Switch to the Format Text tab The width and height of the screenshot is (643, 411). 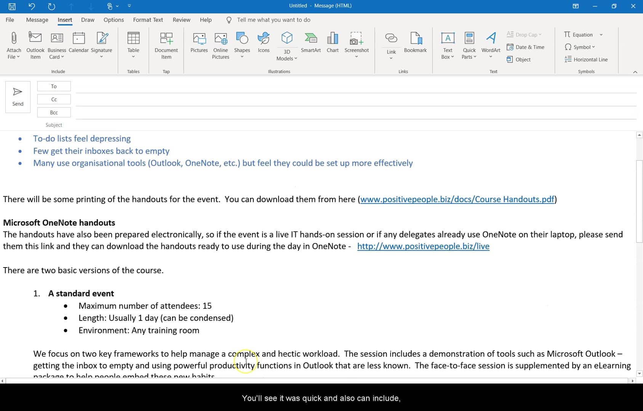(148, 20)
